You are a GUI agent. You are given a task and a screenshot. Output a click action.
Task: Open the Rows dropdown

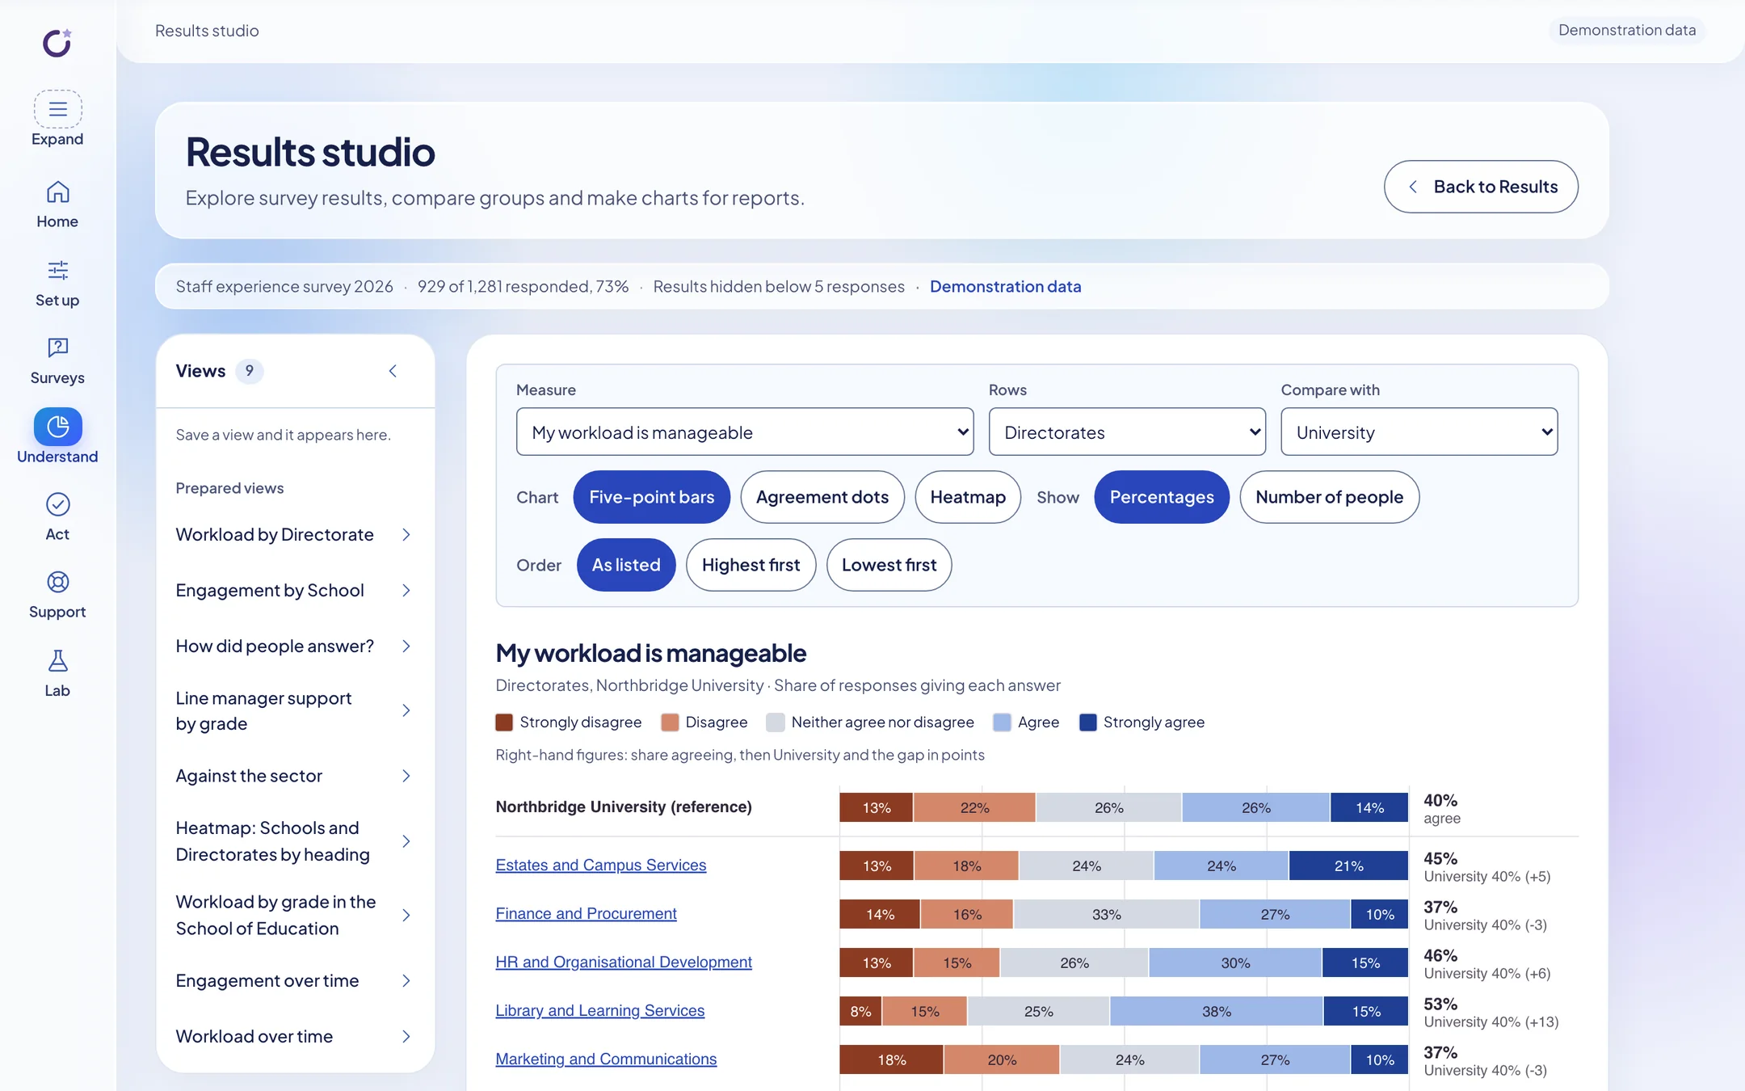(x=1127, y=432)
